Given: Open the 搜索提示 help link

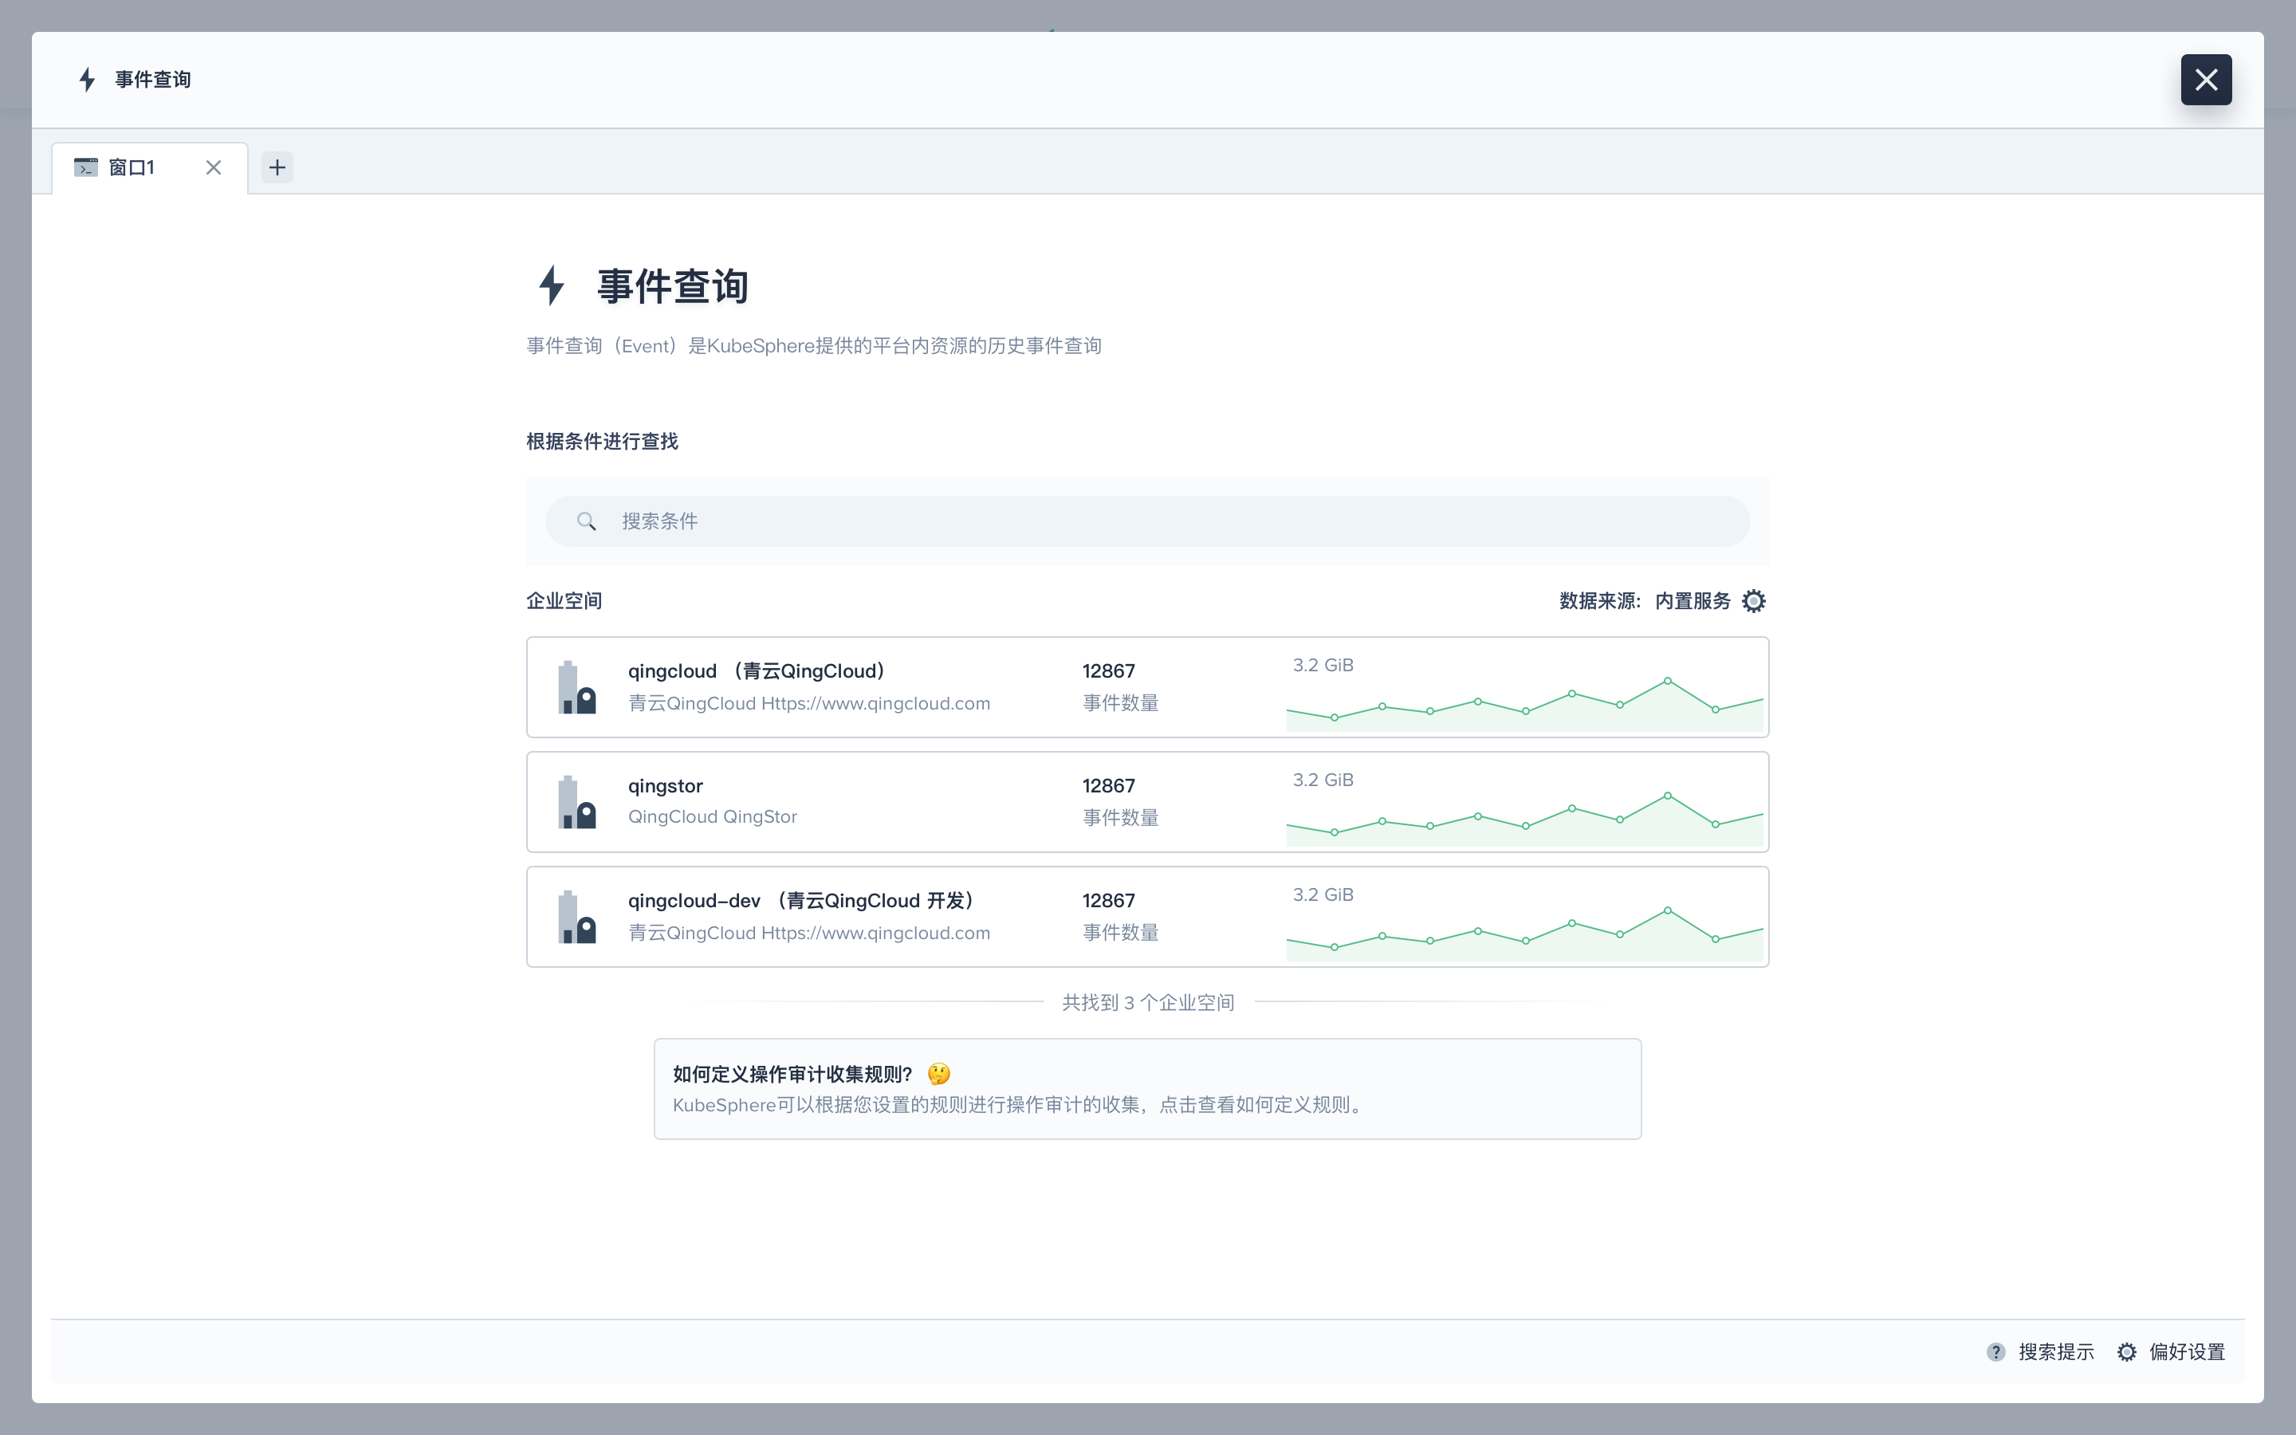Looking at the screenshot, I should tap(2057, 1351).
